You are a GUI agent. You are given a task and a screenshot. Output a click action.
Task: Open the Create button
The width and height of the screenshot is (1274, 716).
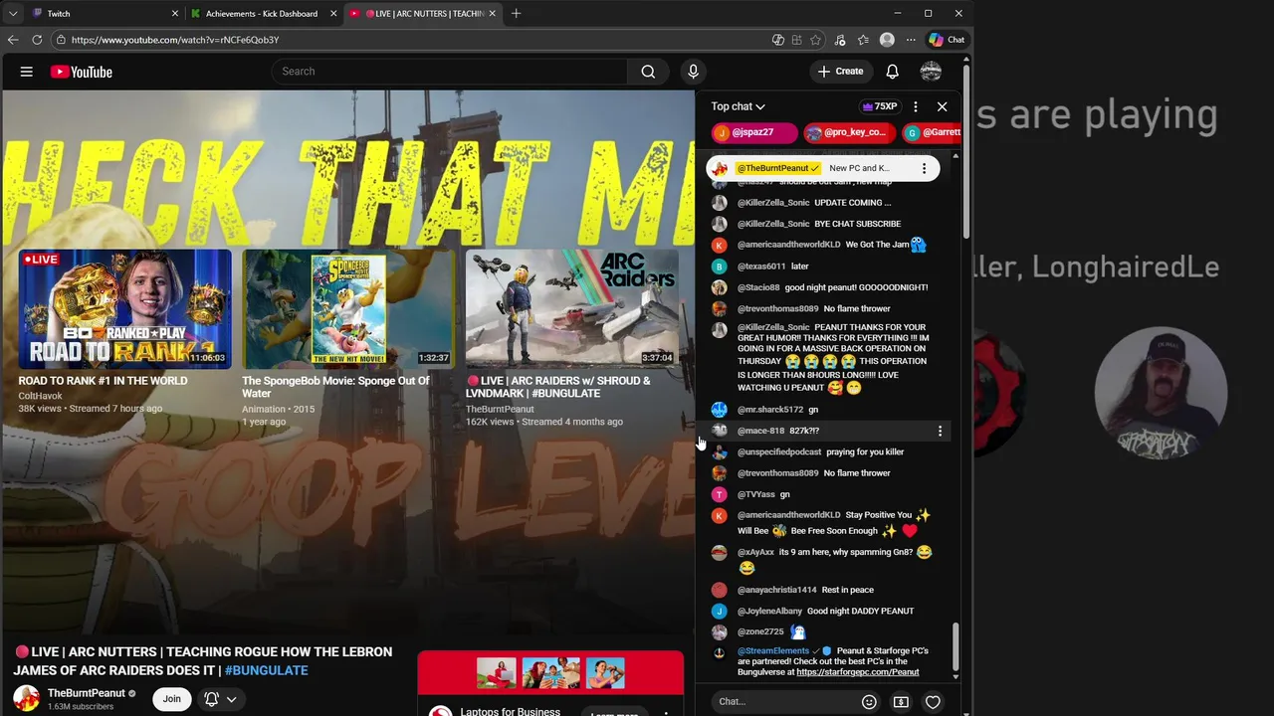[841, 72]
